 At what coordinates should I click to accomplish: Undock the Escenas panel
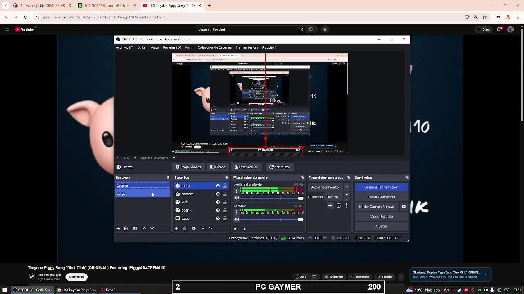[x=168, y=178]
